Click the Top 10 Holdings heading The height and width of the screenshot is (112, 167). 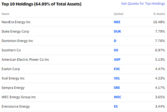tap(41, 4)
